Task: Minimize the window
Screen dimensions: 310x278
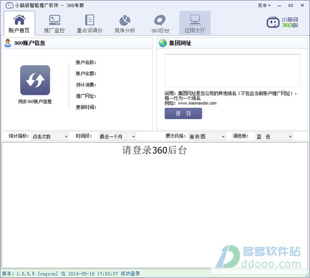Action: [x=279, y=6]
